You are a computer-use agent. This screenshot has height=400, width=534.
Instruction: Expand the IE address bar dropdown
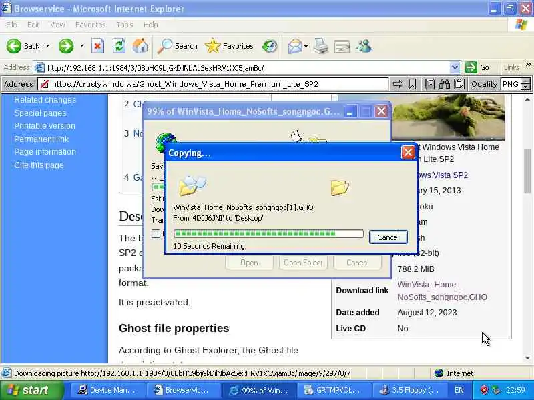tap(455, 68)
